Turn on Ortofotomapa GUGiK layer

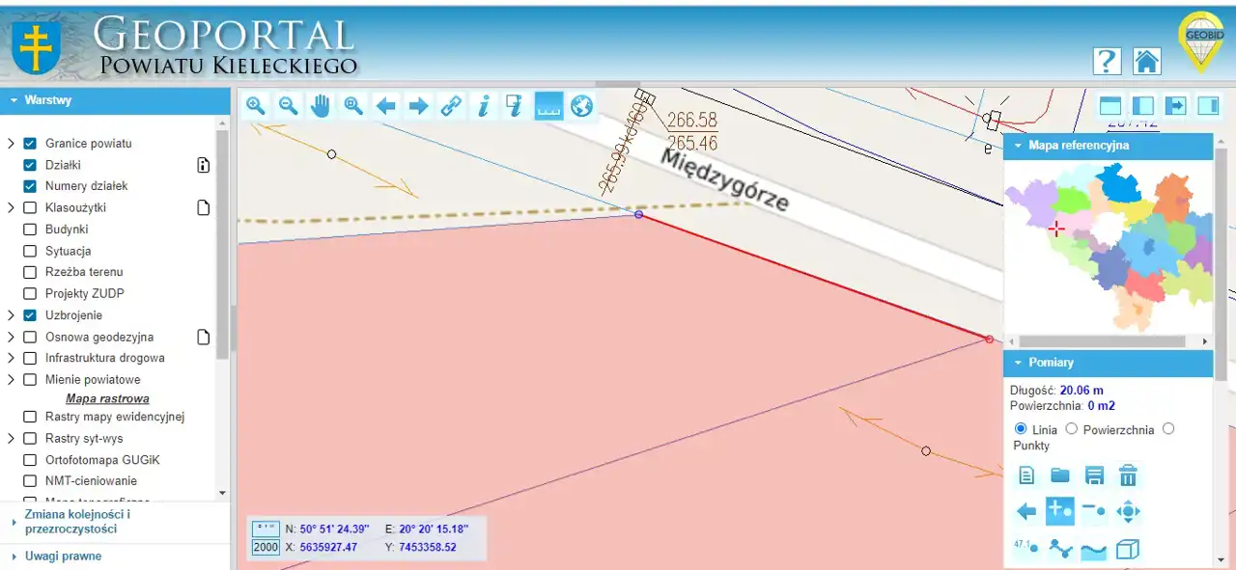pyautogui.click(x=30, y=460)
